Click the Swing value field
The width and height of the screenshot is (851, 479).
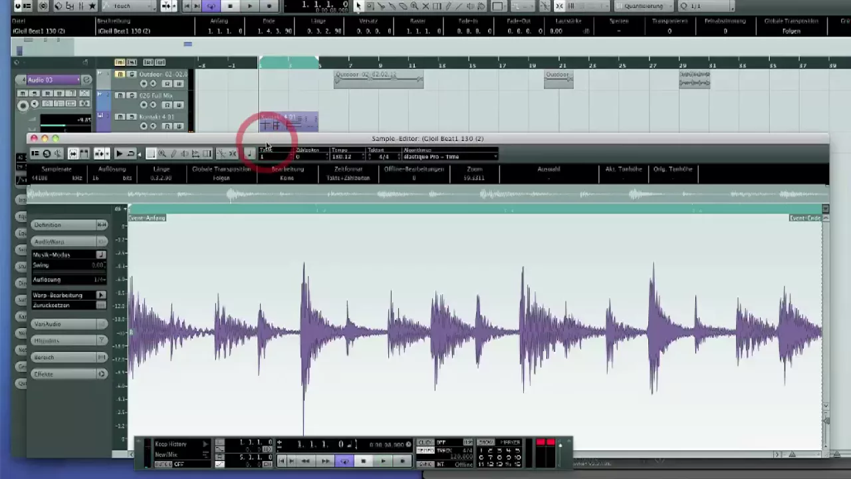(97, 265)
